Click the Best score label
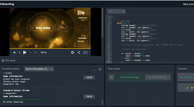Screen dimensions: 194x107 [188, 4]
